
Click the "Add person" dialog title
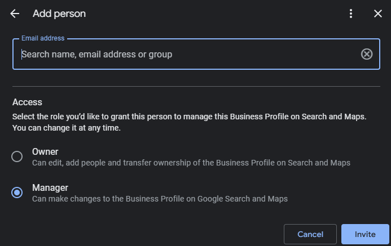pyautogui.click(x=59, y=14)
